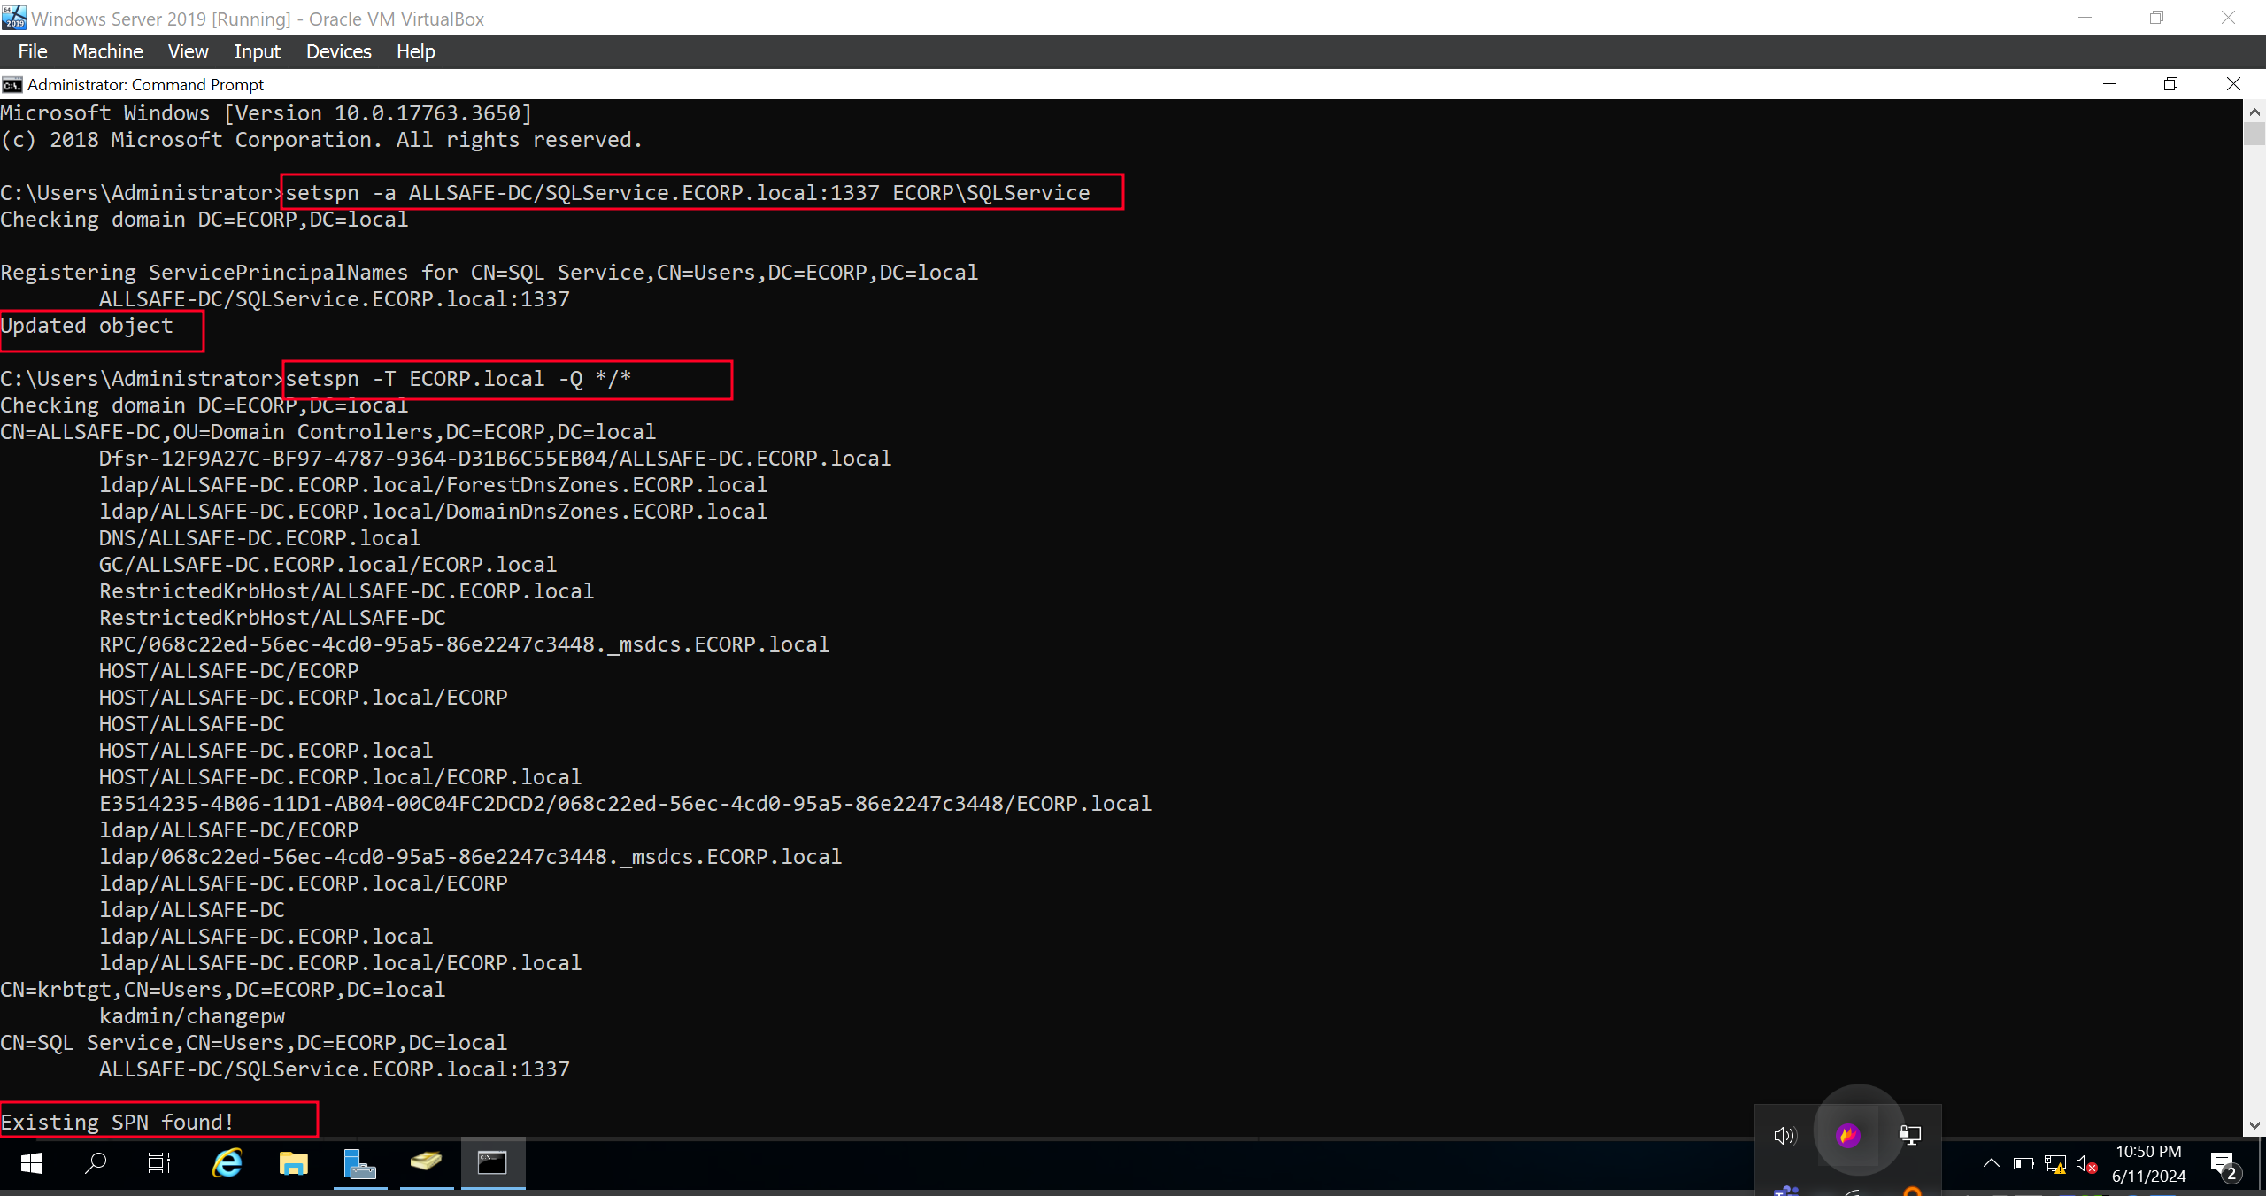Open Server Manager from the taskbar
The width and height of the screenshot is (2266, 1196).
360,1163
